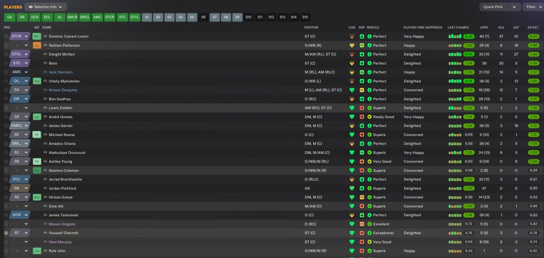
Task: Click the Quick Pick button
Action: pos(493,7)
